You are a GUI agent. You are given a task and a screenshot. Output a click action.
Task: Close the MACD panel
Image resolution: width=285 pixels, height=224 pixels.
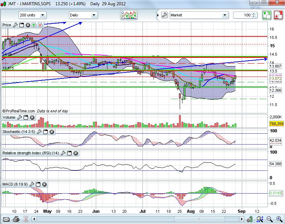click(x=44, y=184)
